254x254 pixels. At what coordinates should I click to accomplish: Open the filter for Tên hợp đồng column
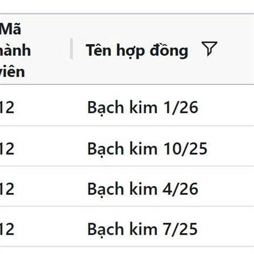tap(209, 49)
